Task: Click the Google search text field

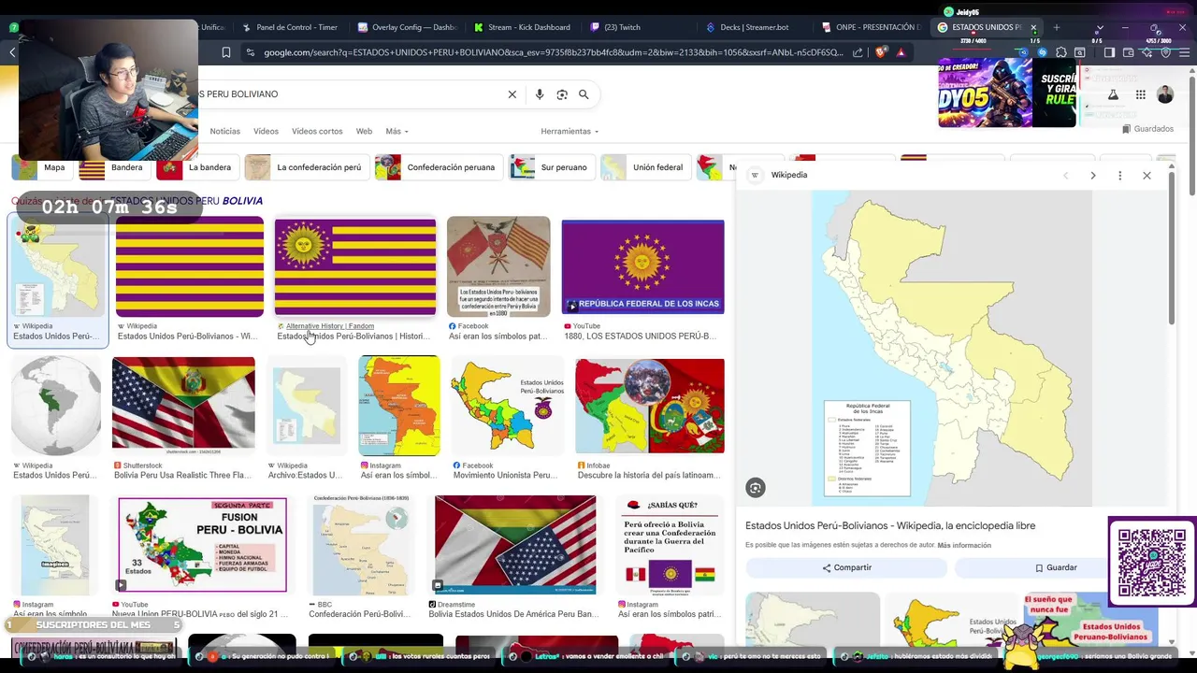Action: point(346,94)
